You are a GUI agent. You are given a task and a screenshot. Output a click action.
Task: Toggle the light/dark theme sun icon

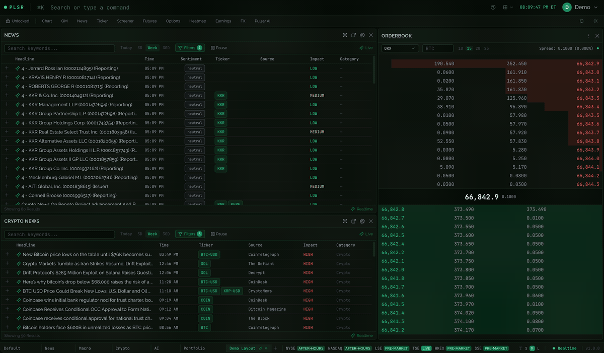(x=596, y=21)
